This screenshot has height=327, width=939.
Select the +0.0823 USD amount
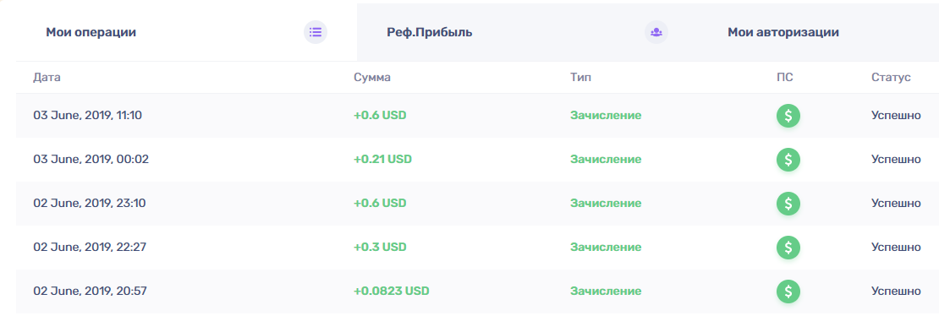[x=392, y=292]
